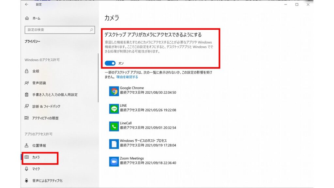Open 音声によるアクティブ化 settings
The image size is (334, 188).
(x=47, y=180)
